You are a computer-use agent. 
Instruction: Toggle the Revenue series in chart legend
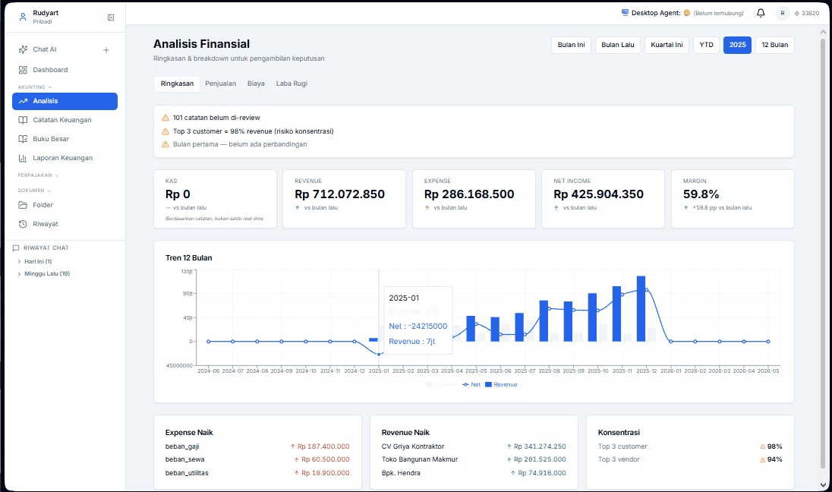[501, 385]
